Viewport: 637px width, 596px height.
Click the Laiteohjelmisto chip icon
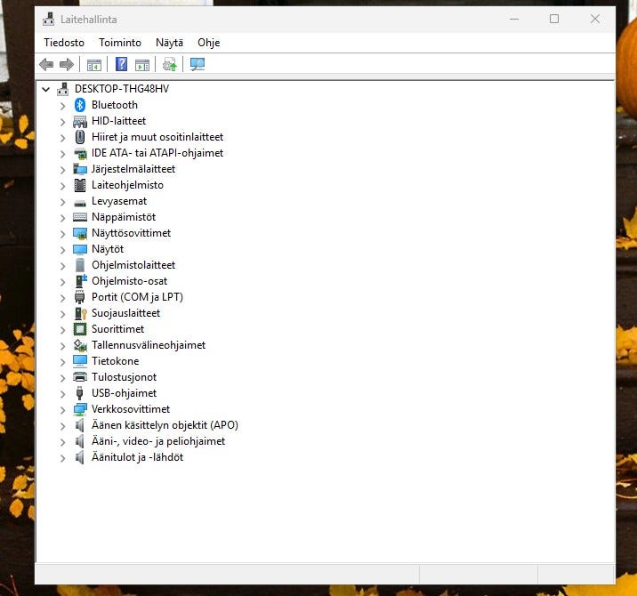(80, 185)
